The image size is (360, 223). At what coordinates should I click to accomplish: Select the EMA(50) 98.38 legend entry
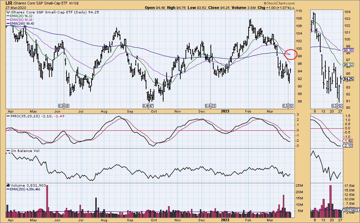tap(19, 20)
